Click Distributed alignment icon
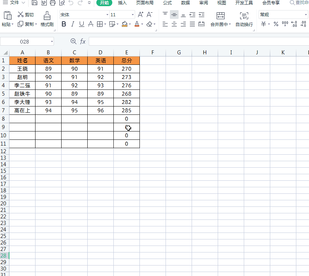This screenshot has width=309, height=276. (201, 24)
